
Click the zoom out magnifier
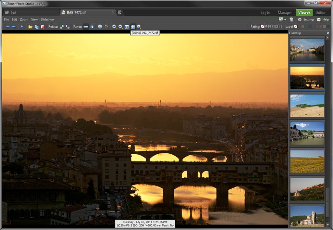click(x=120, y=27)
